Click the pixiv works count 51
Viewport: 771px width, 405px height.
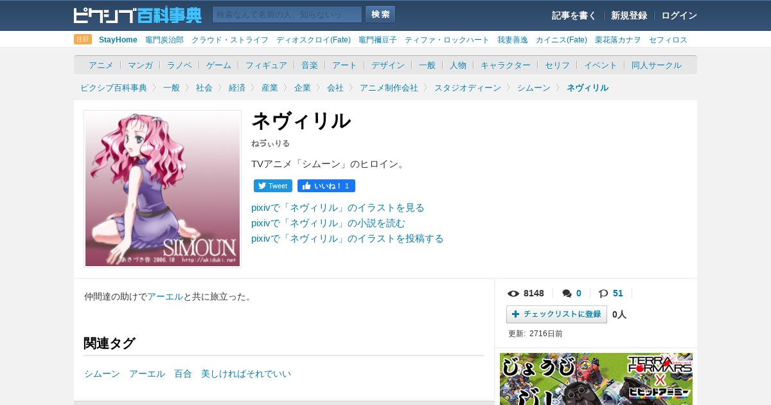coord(618,293)
